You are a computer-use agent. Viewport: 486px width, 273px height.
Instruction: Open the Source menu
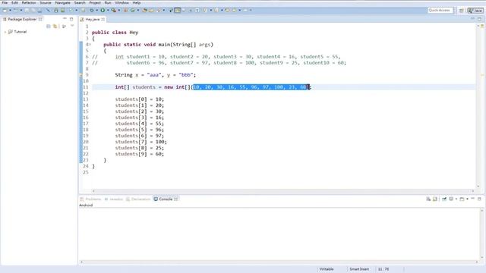coord(46,2)
